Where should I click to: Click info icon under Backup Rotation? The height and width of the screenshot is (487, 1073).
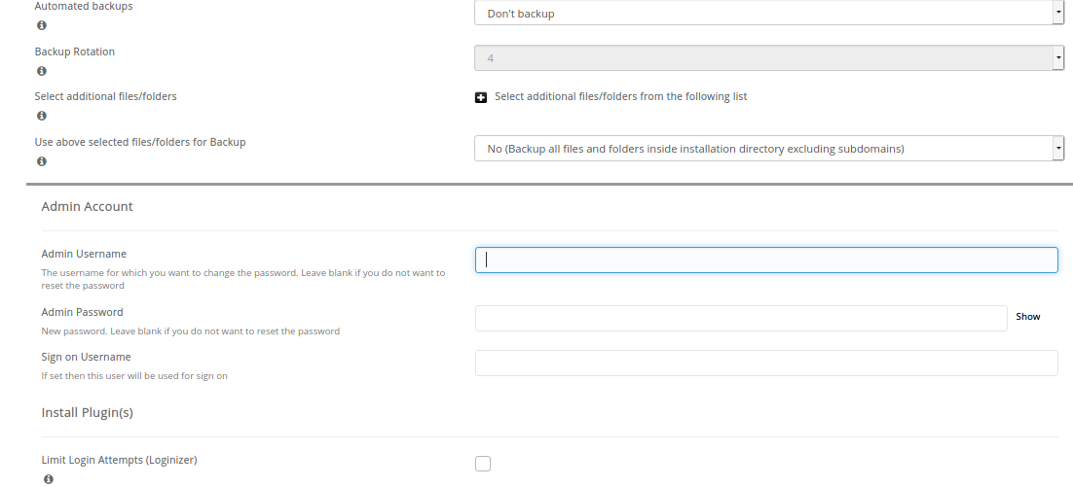pos(42,71)
